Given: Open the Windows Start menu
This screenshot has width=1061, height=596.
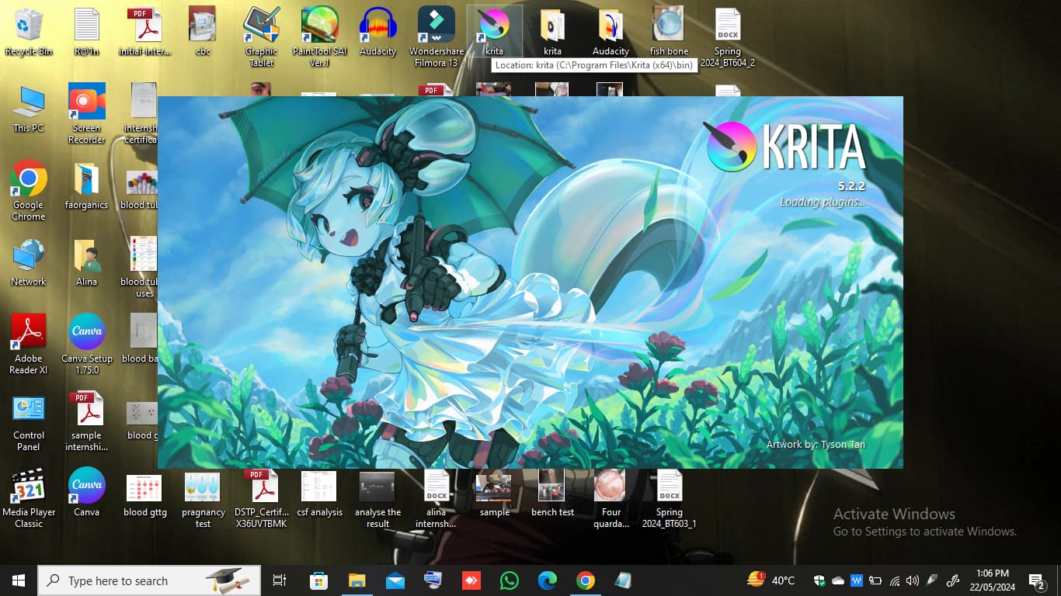Looking at the screenshot, I should pyautogui.click(x=19, y=580).
